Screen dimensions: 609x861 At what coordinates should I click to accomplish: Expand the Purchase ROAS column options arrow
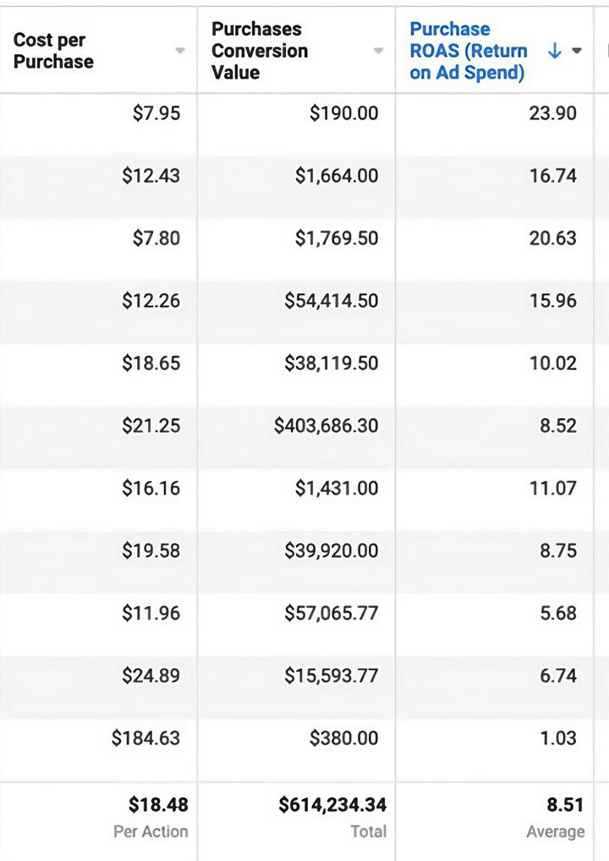pos(577,51)
